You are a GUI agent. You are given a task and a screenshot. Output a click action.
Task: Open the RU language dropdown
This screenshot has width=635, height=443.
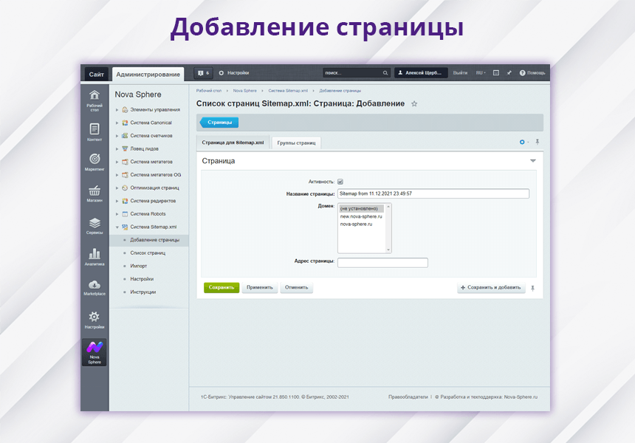480,73
